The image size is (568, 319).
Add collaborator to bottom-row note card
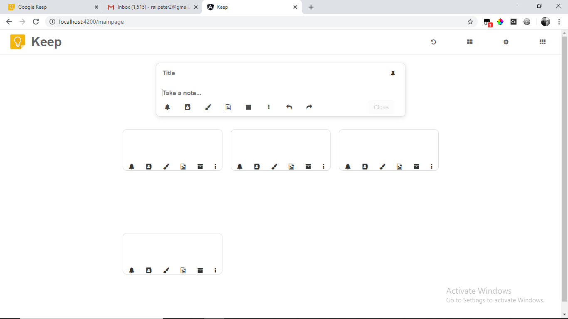pyautogui.click(x=149, y=270)
